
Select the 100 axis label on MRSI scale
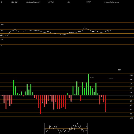(131, 75)
